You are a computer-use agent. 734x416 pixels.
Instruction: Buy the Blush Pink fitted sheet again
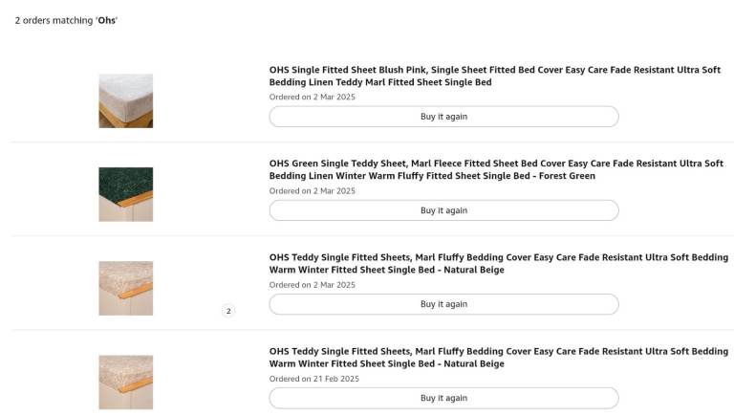443,117
